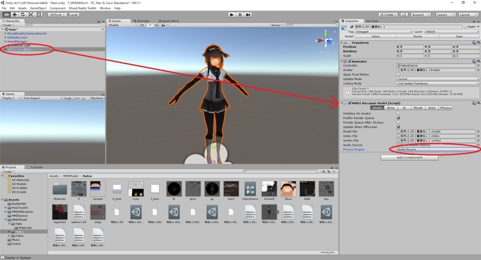
Task: Switch to the Services tab
Action: (372, 21)
